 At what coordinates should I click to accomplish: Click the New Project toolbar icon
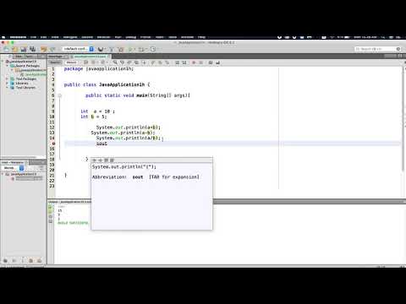coord(14,49)
